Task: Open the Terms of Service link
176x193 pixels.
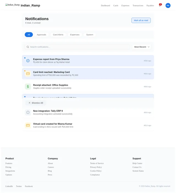Action: pyautogui.click(x=97, y=163)
